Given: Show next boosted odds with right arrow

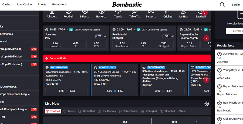Looking at the screenshot, I should tap(206, 80).
